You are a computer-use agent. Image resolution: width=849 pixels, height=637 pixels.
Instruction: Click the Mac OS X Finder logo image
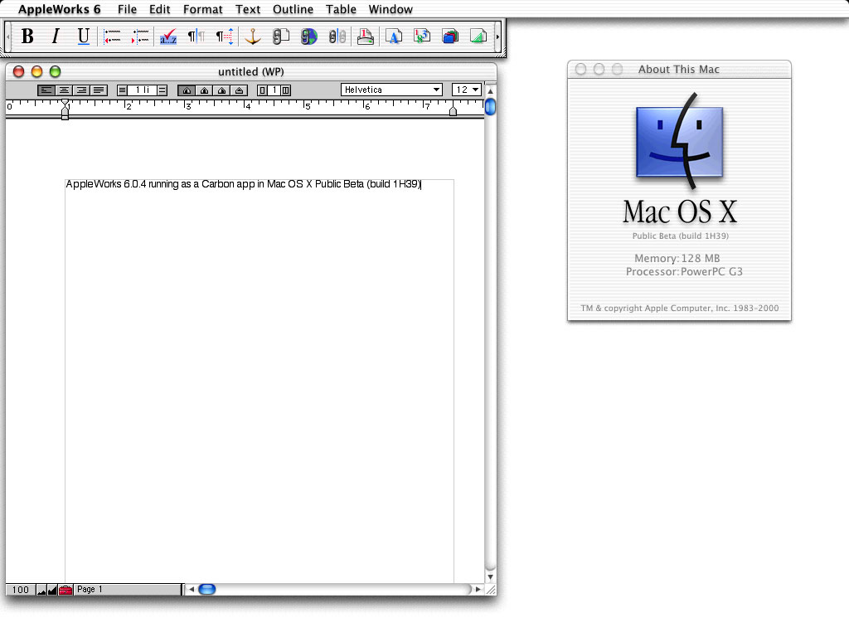point(680,141)
